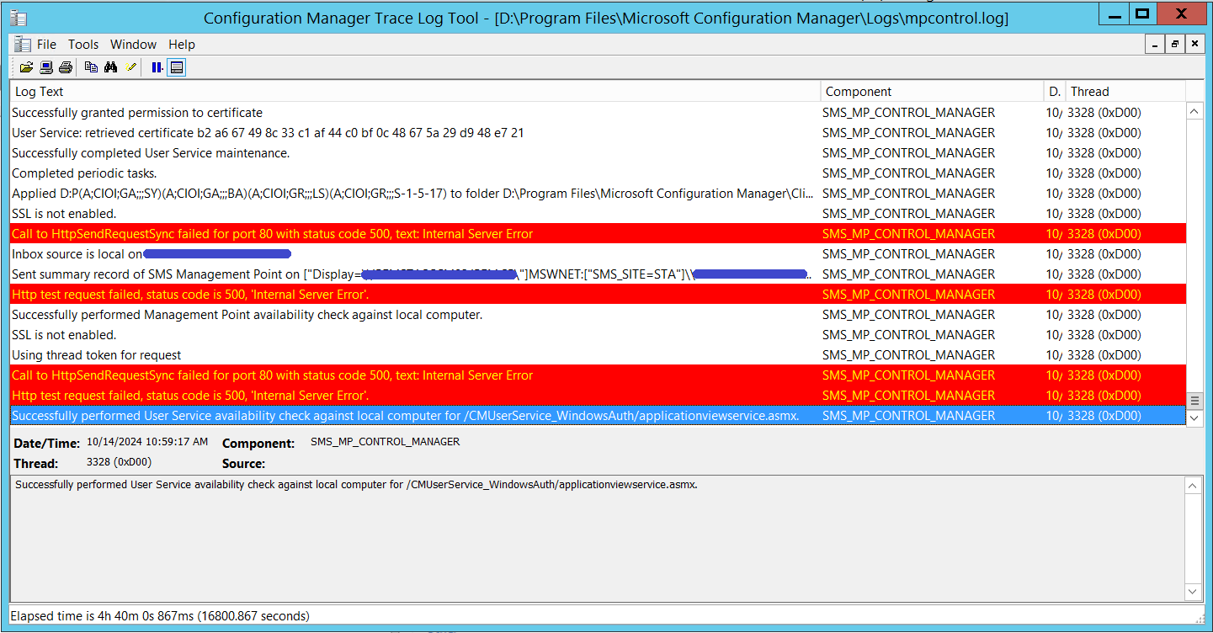
Task: Open a log file using the toolbar icon
Action: [x=26, y=67]
